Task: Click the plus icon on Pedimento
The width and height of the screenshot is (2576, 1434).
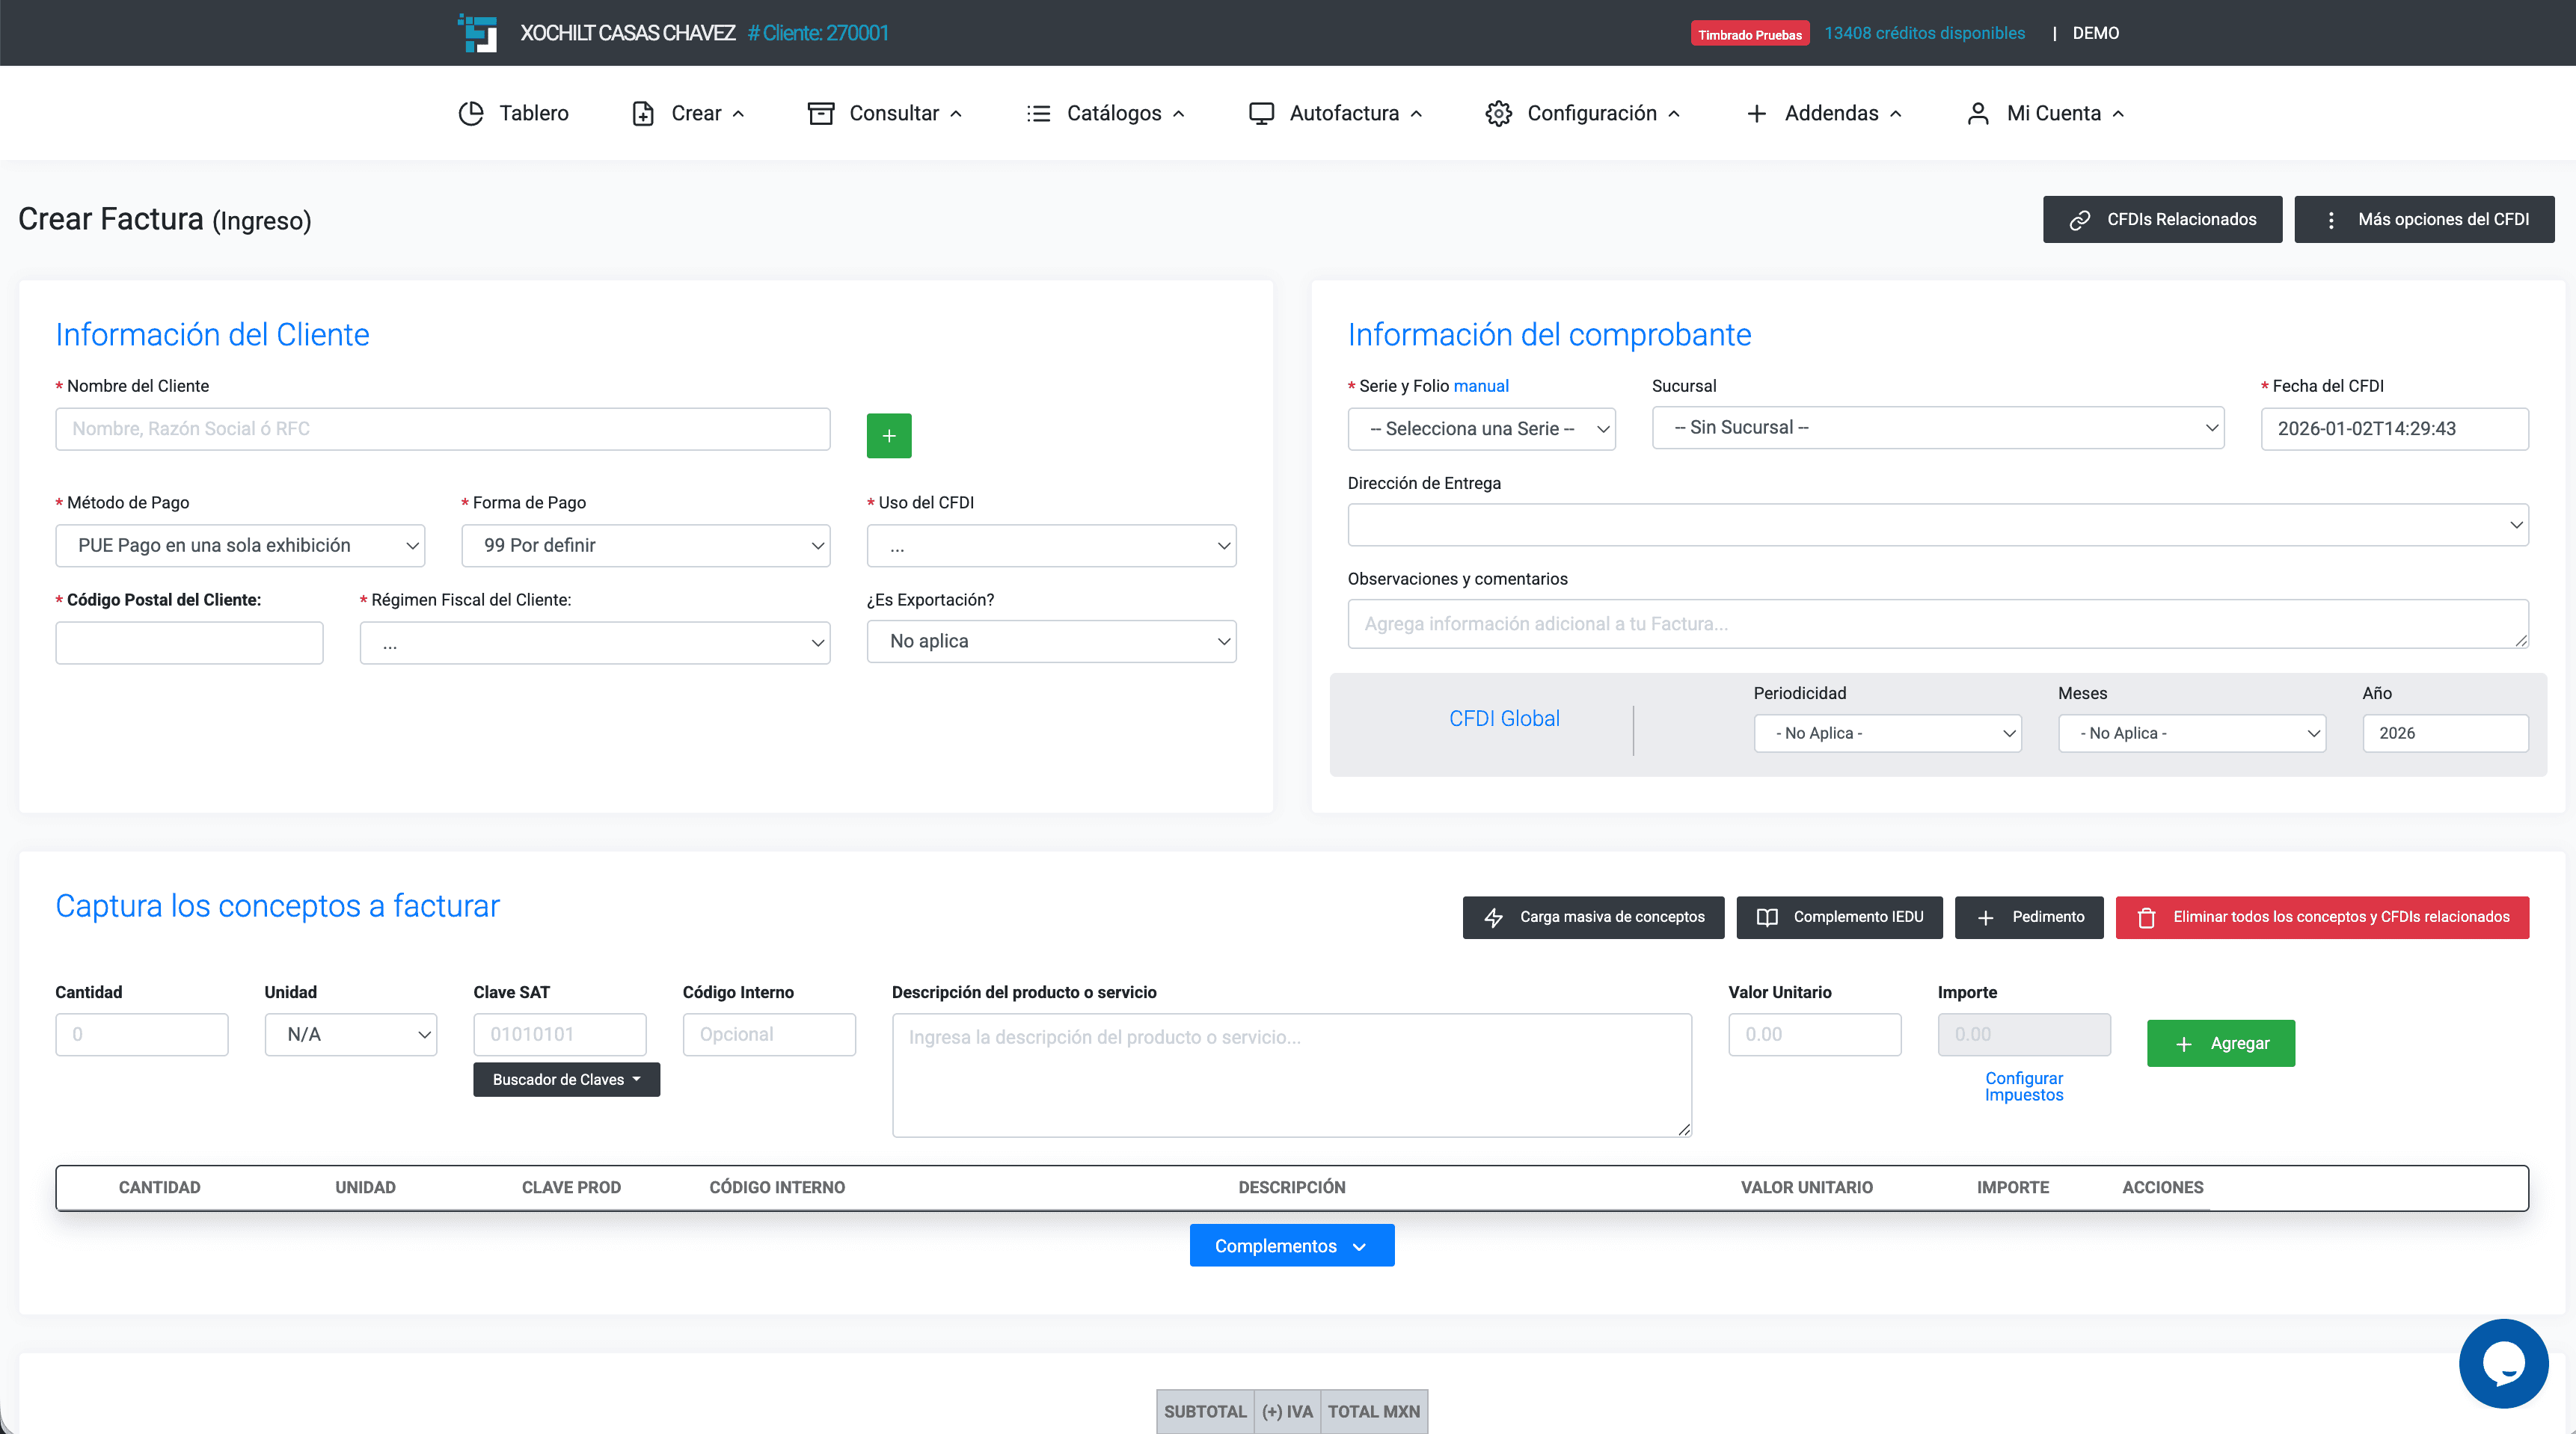Action: pos(1985,917)
